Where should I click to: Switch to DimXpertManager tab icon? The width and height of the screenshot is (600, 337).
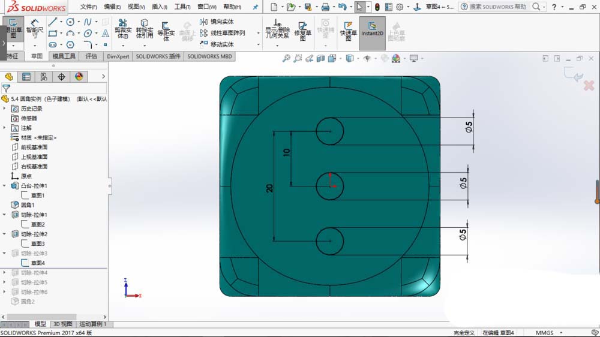[61, 77]
